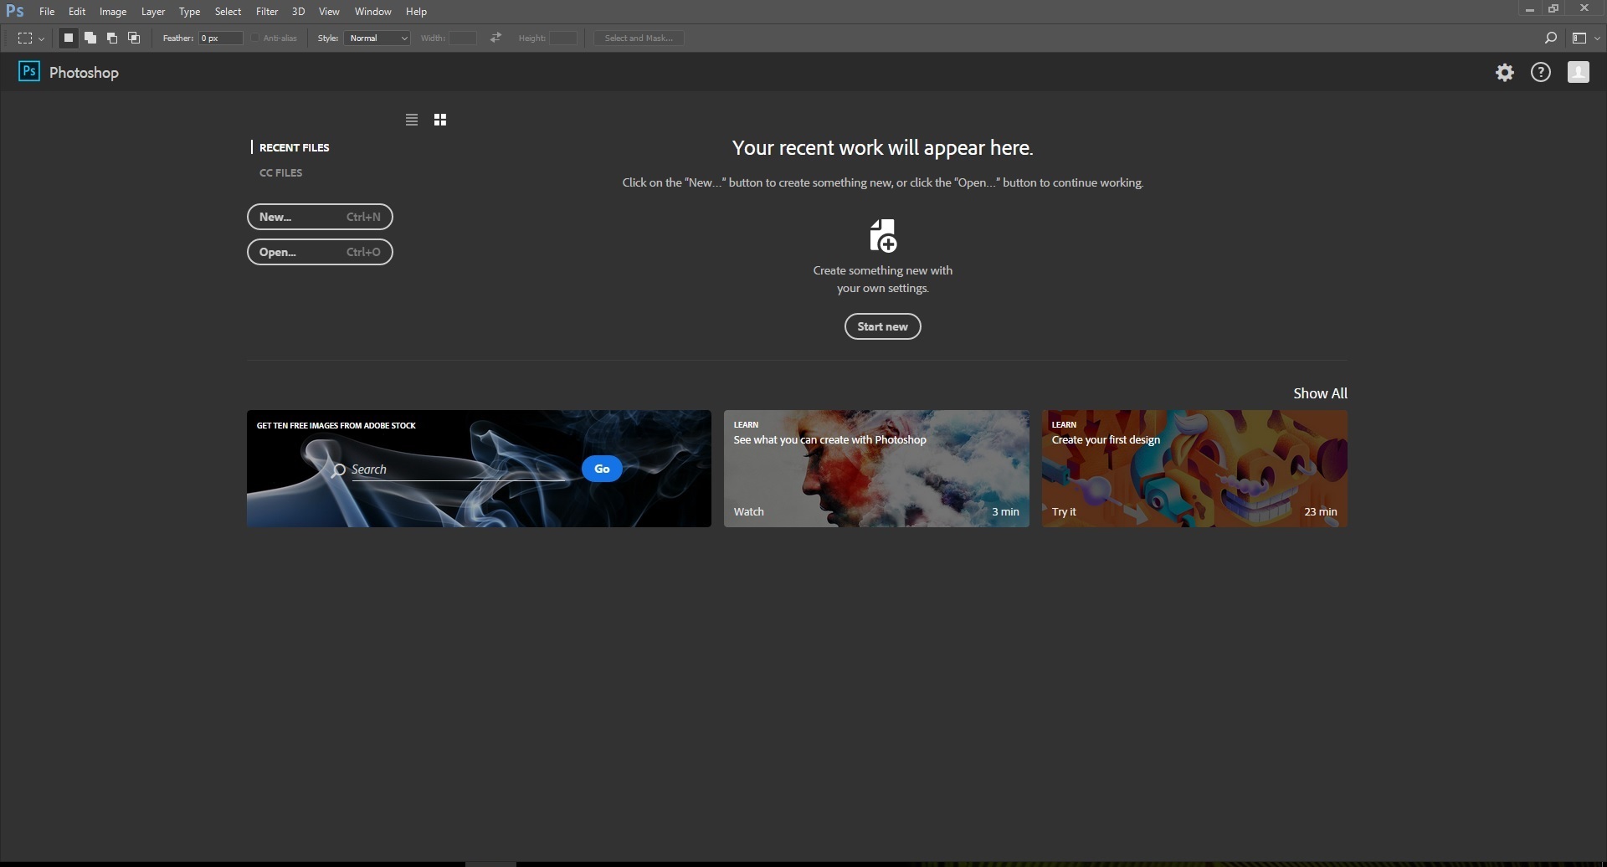Open the workspace switcher icon
1607x867 pixels.
[x=1579, y=38]
